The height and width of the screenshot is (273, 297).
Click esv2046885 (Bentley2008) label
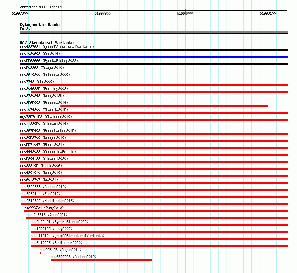(x=44, y=89)
